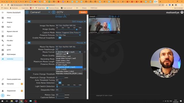Open go2rtc in the sidebar

pyautogui.click(x=12, y=50)
